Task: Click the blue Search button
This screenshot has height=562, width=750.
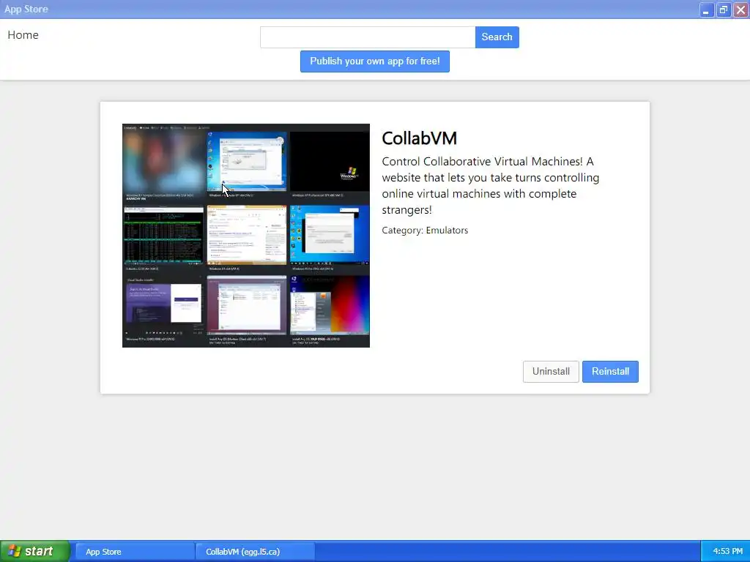Action: click(497, 37)
